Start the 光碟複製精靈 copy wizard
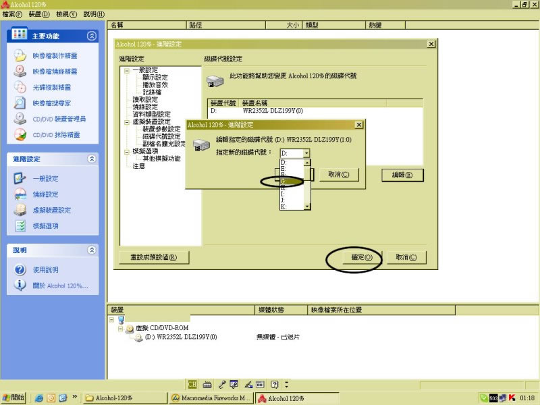 pyautogui.click(x=52, y=88)
